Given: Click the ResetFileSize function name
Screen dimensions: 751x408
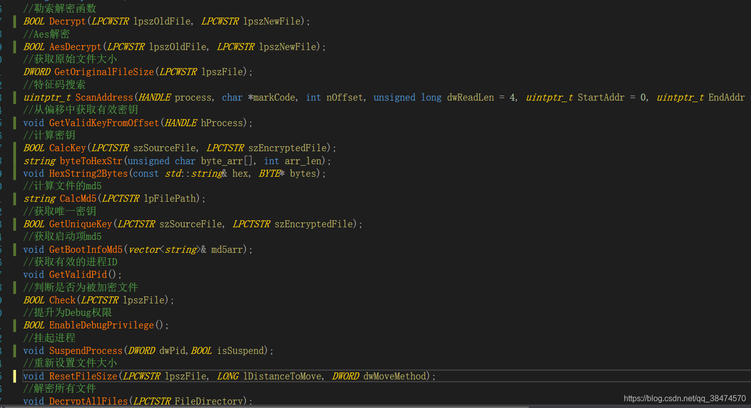Looking at the screenshot, I should 83,376.
